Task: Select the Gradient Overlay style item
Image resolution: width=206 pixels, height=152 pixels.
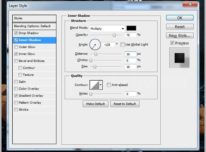Action: (31, 96)
